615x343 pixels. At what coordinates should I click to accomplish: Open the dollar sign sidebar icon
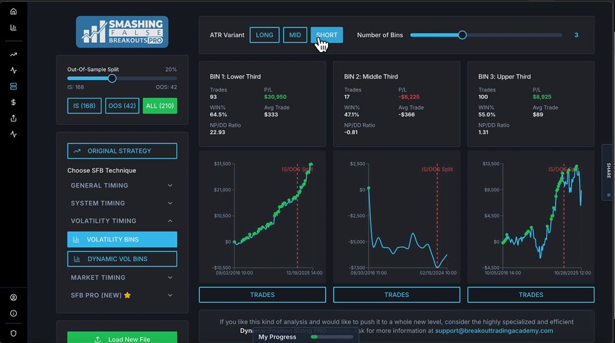[x=13, y=102]
